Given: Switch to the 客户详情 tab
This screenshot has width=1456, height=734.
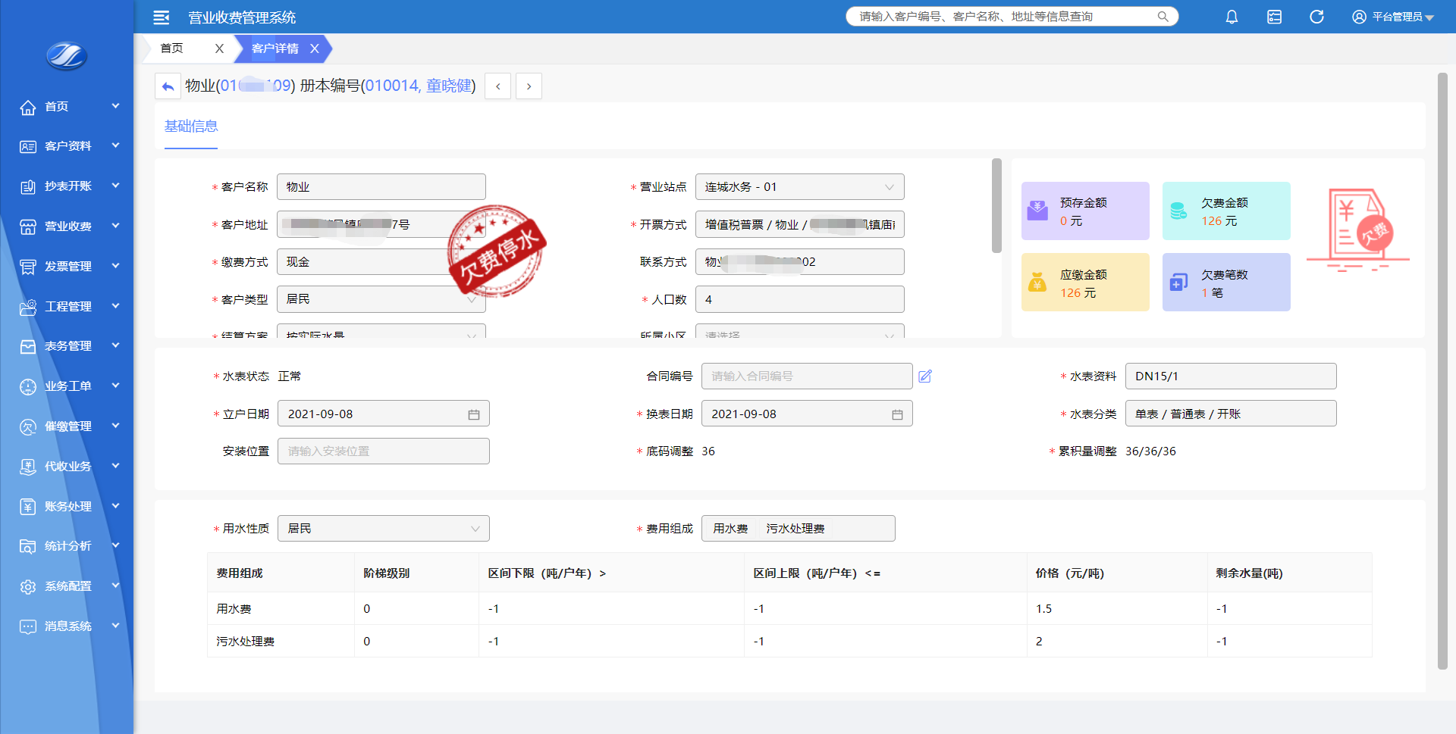Looking at the screenshot, I should (x=275, y=48).
